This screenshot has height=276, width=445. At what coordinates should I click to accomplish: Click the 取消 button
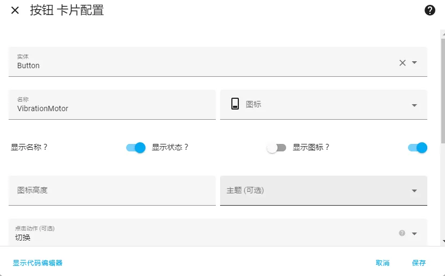383,263
